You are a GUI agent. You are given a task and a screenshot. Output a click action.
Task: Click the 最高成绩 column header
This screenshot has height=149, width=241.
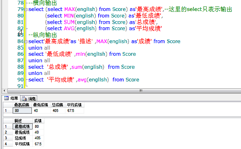[x=22, y=105]
